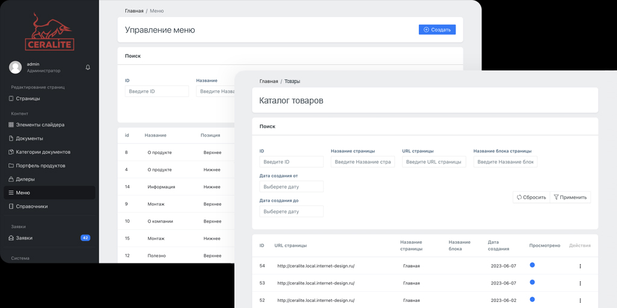Click the Элементы слайдера grid icon
Image resolution: width=617 pixels, height=308 pixels.
[x=11, y=125]
